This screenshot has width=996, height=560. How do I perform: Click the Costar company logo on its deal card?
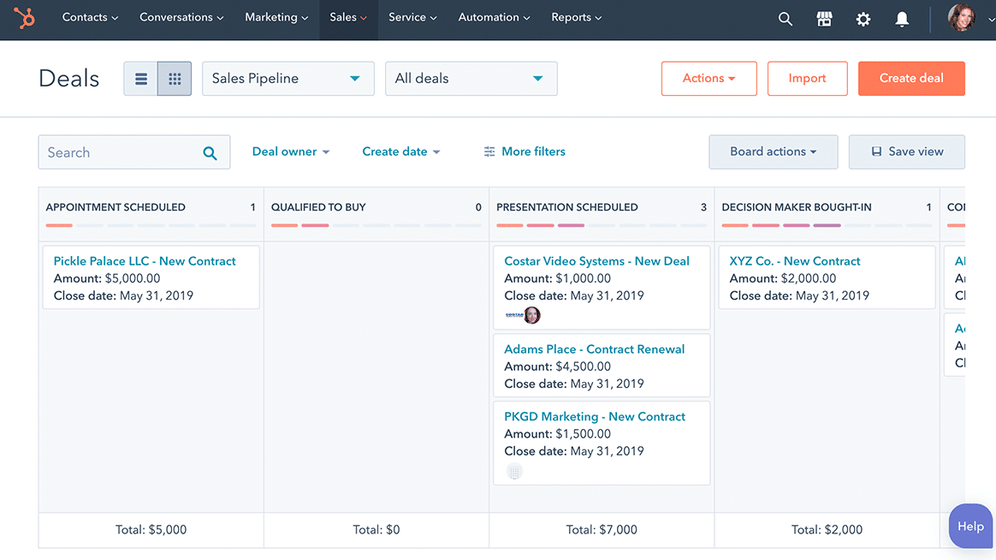click(514, 314)
